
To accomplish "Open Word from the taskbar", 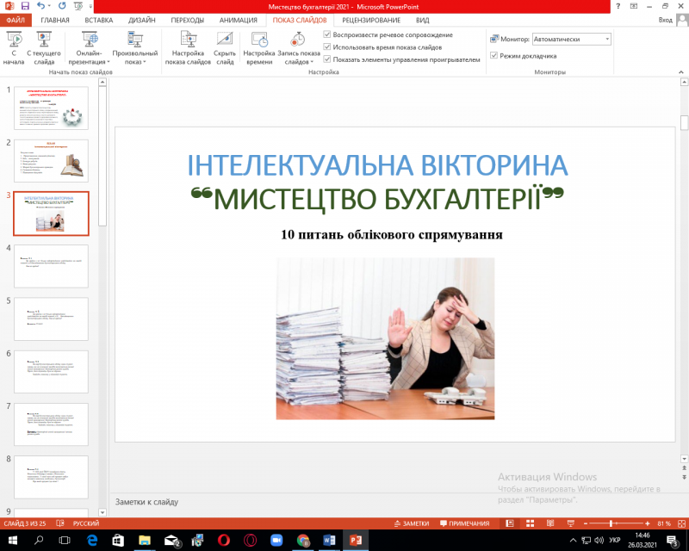I will click(x=329, y=540).
